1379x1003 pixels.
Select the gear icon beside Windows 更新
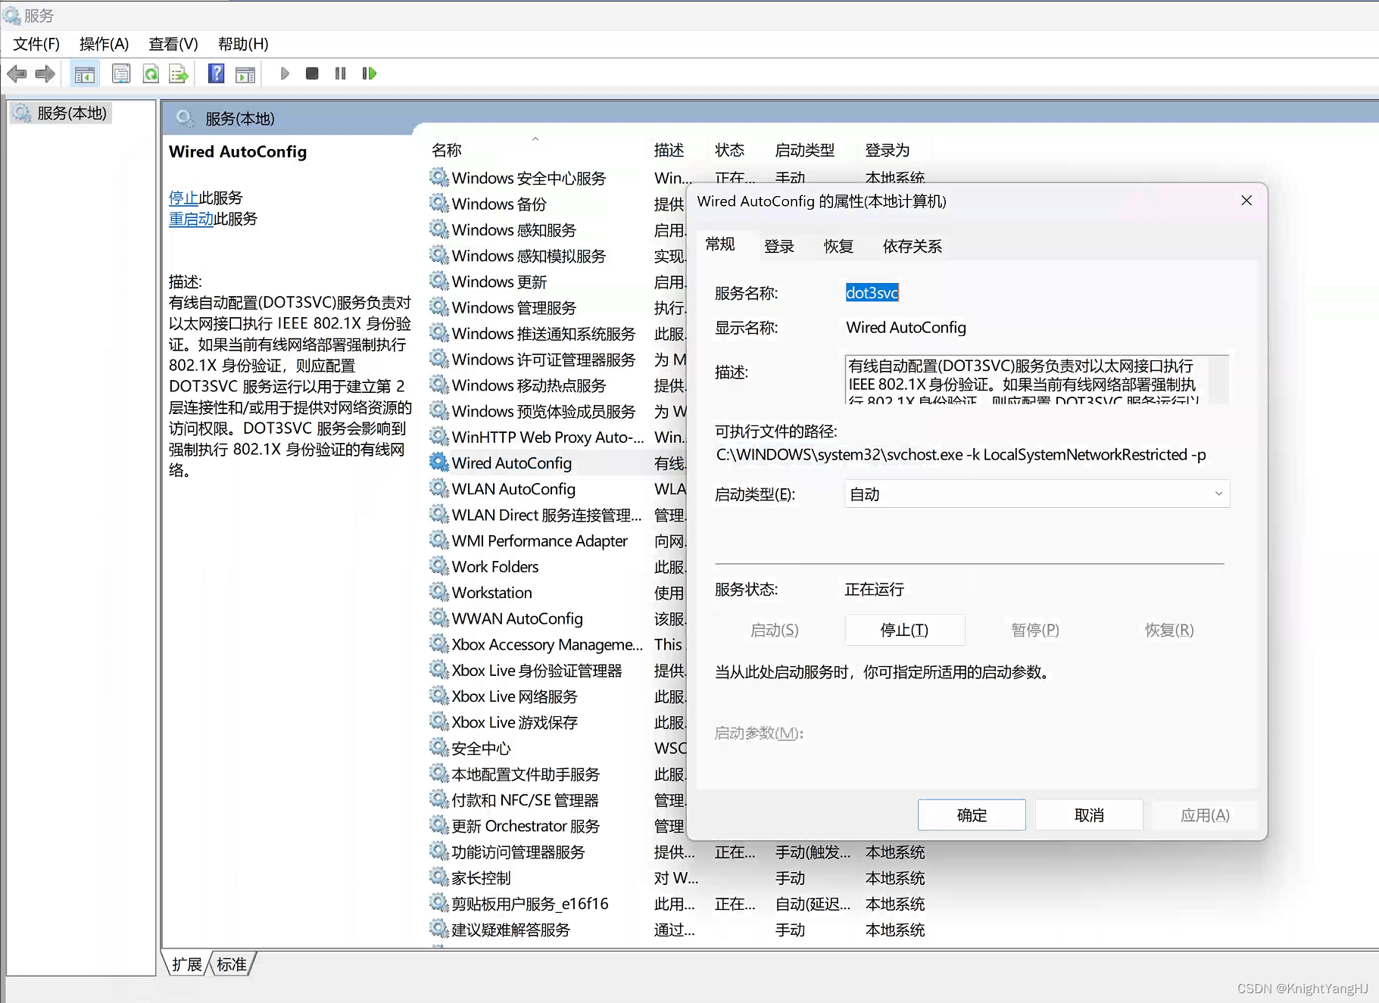coord(439,281)
